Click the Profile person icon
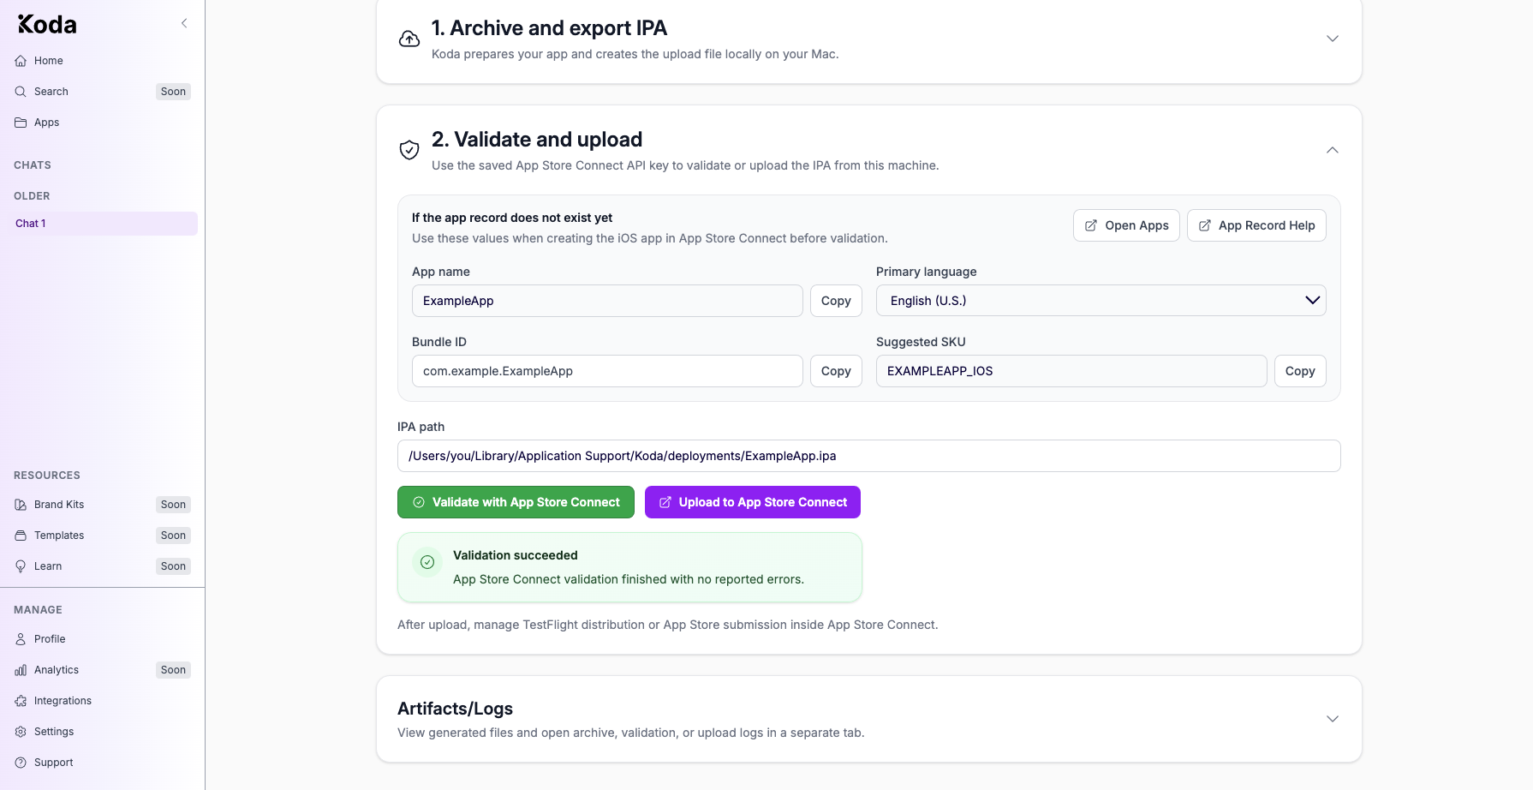This screenshot has width=1533, height=790. 21,639
